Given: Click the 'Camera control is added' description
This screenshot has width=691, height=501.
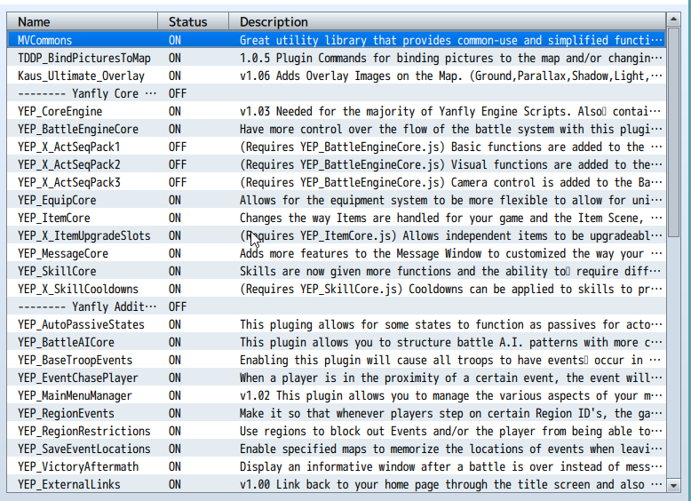Looking at the screenshot, I should coord(451,182).
